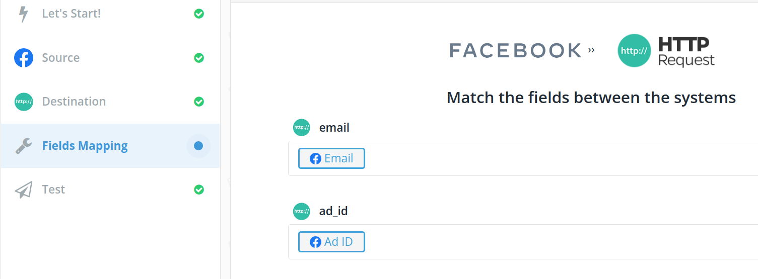This screenshot has width=758, height=279.
Task: Open the Destination step in sidebar
Action: pos(74,102)
